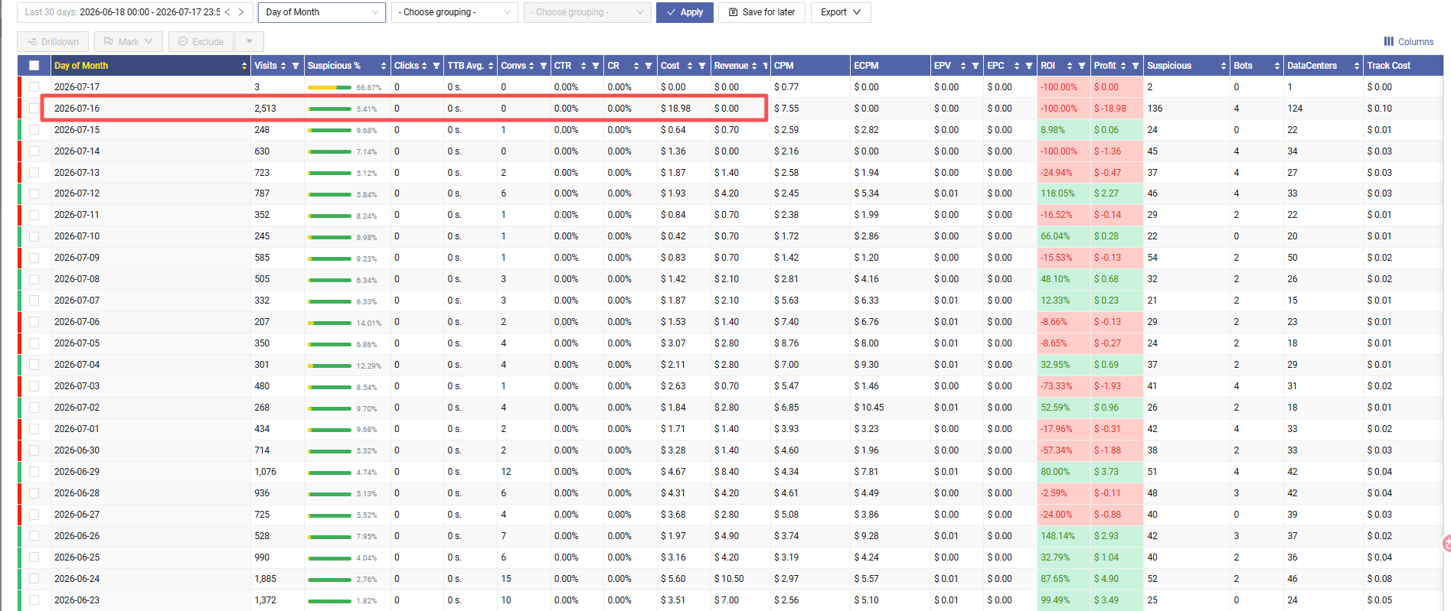Open the Mark dropdown menu
The width and height of the screenshot is (1451, 611).
tap(128, 42)
